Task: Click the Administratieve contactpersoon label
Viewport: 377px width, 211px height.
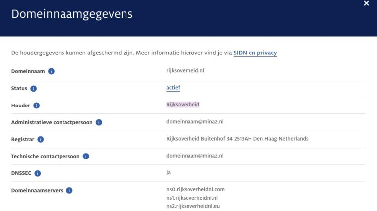Action: (x=52, y=122)
